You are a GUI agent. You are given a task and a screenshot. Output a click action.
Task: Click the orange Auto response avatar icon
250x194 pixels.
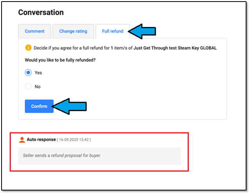(22, 139)
